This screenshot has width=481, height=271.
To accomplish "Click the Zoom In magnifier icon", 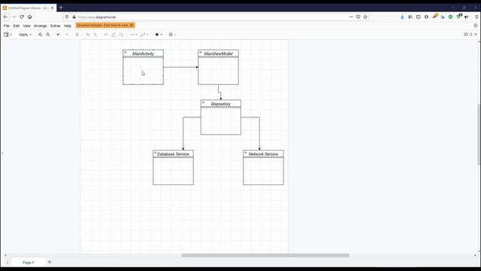I will tap(40, 35).
